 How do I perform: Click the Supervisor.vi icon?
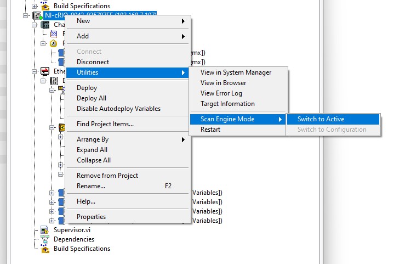pos(45,230)
